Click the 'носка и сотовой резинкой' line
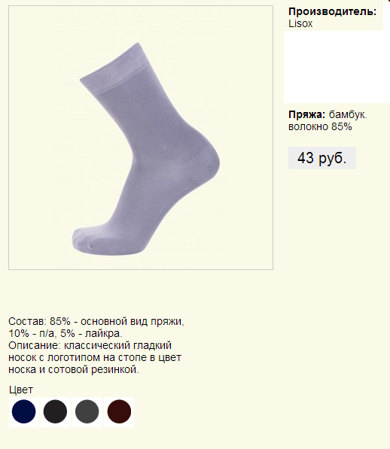The image size is (390, 449). (74, 369)
